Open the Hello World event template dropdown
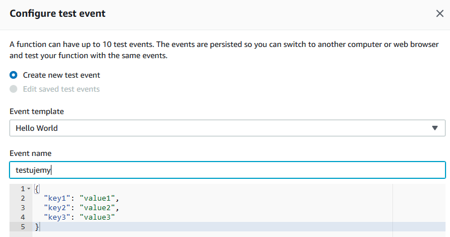This screenshot has width=450, height=237. tap(228, 128)
